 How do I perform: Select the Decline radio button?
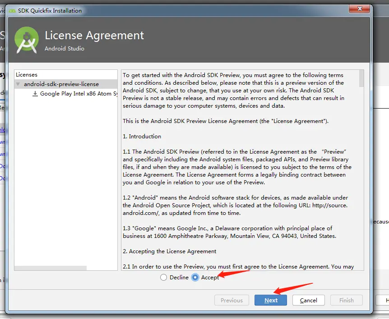click(163, 278)
